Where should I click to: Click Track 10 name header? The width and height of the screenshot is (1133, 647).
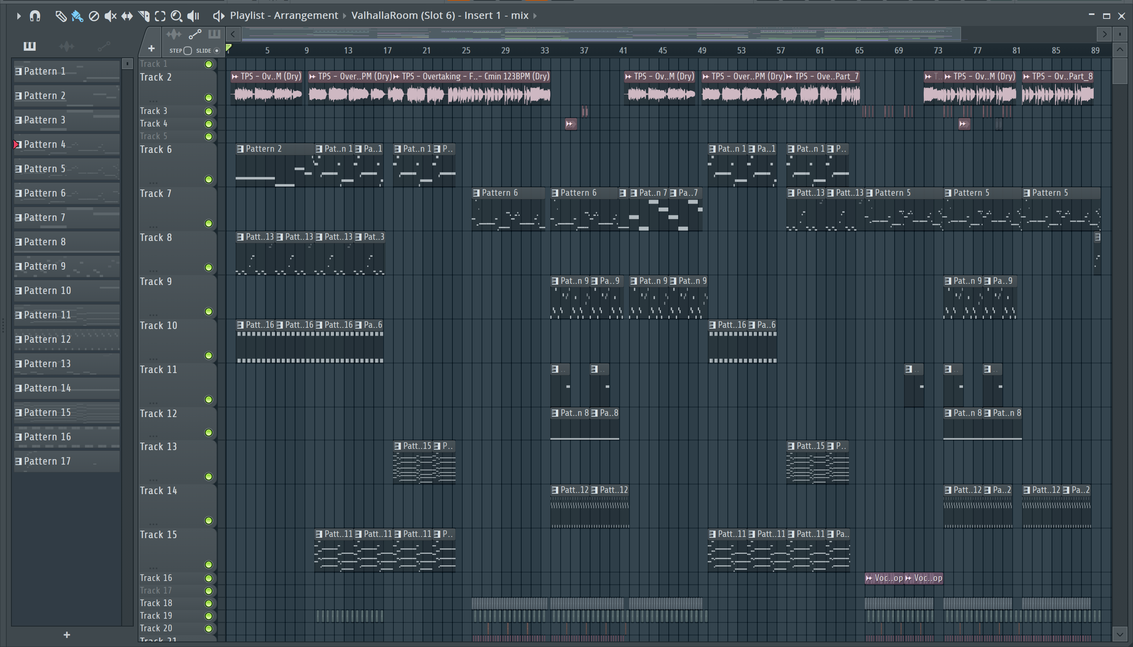[x=158, y=325]
